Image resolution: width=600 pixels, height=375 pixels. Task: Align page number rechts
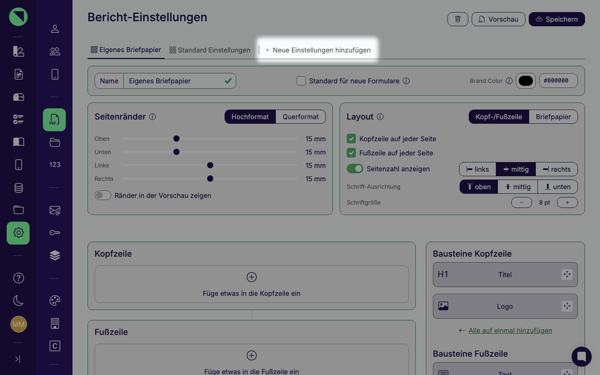[557, 169]
